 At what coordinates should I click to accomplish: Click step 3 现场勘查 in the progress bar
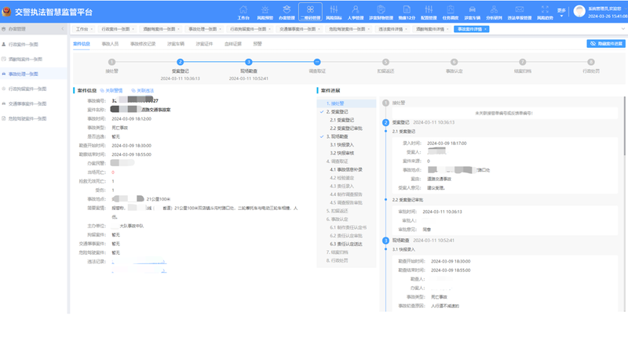[249, 62]
